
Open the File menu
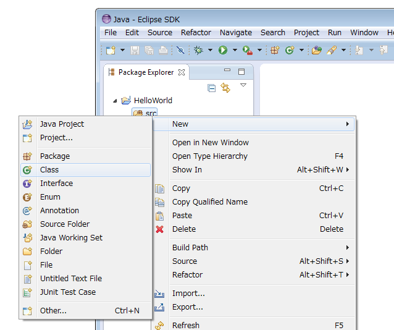pyautogui.click(x=111, y=33)
